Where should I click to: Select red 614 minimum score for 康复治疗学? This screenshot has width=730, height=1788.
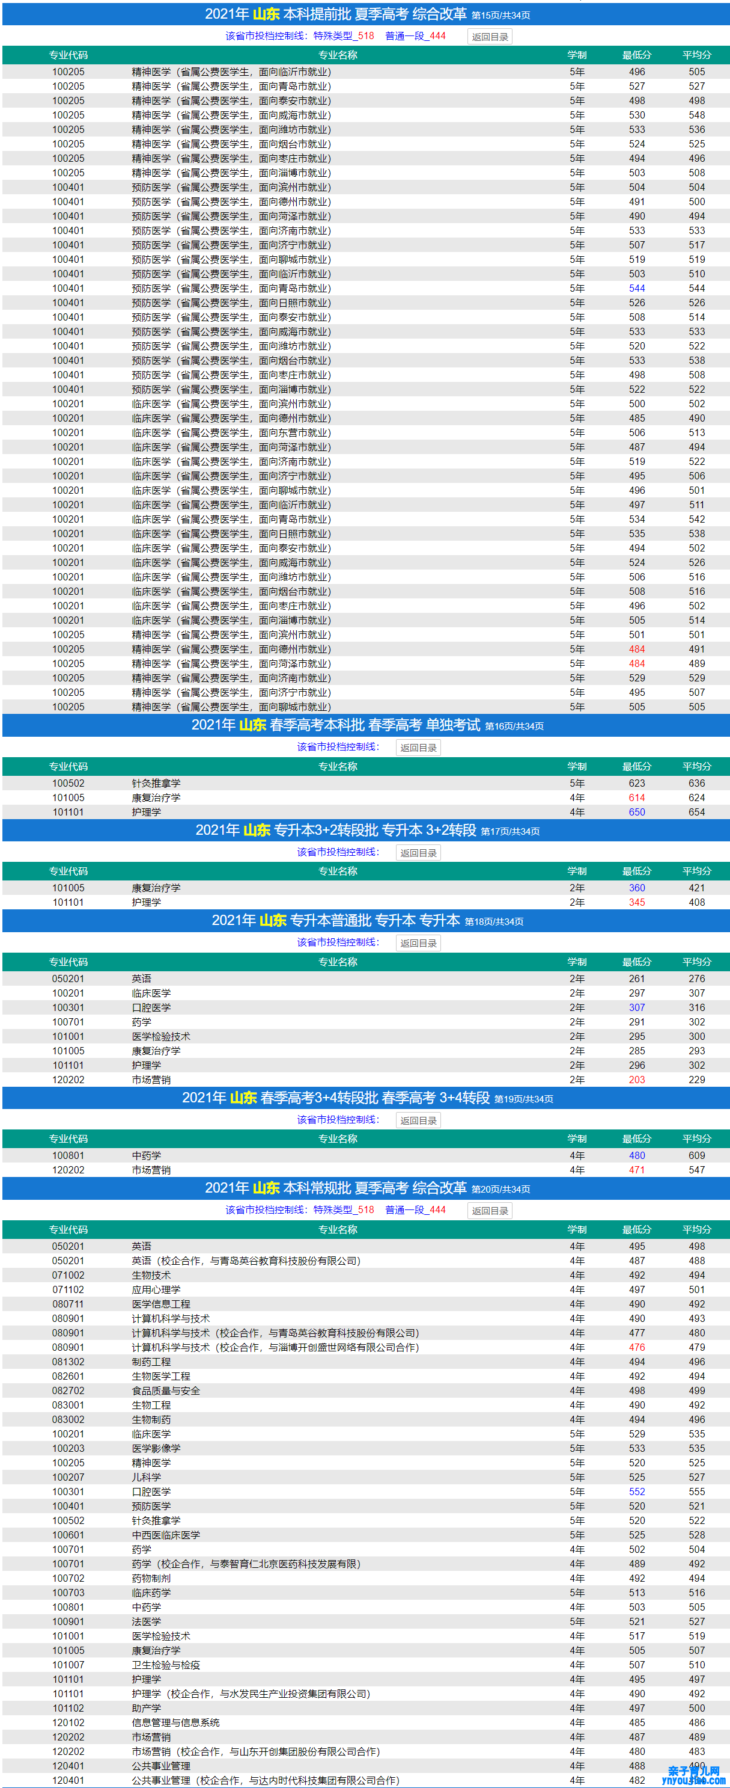[x=636, y=797]
